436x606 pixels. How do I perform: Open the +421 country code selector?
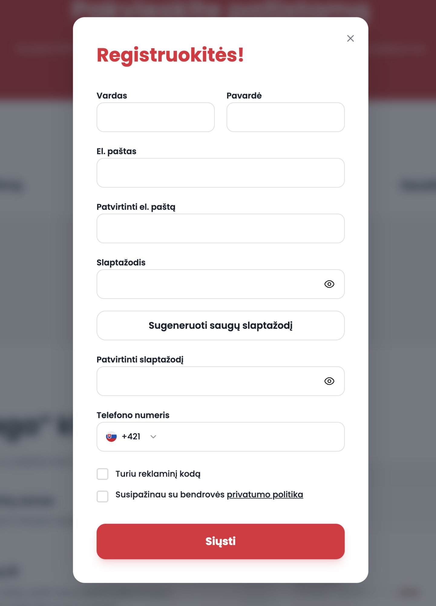pos(131,437)
